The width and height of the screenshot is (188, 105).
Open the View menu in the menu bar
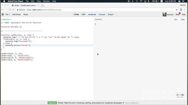click(x=38, y=1)
